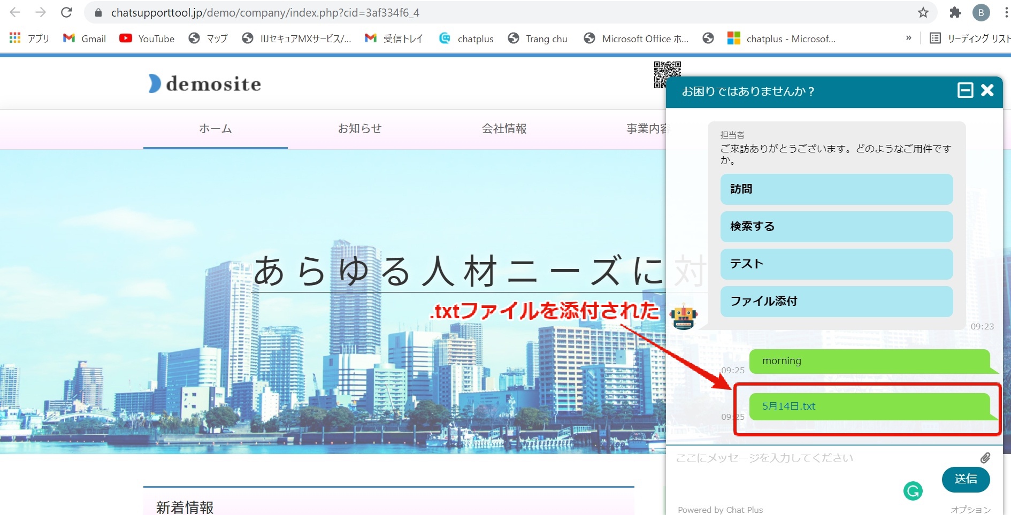Minimize the chat widget window
The height and width of the screenshot is (515, 1011).
(x=965, y=90)
